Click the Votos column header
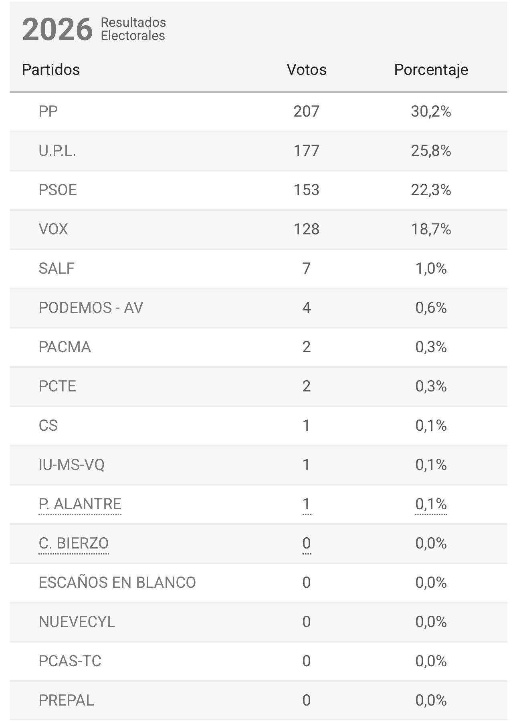Screen dimensions: 517x726 (307, 70)
